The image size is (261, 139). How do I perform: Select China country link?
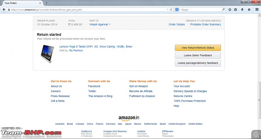(x=90, y=124)
